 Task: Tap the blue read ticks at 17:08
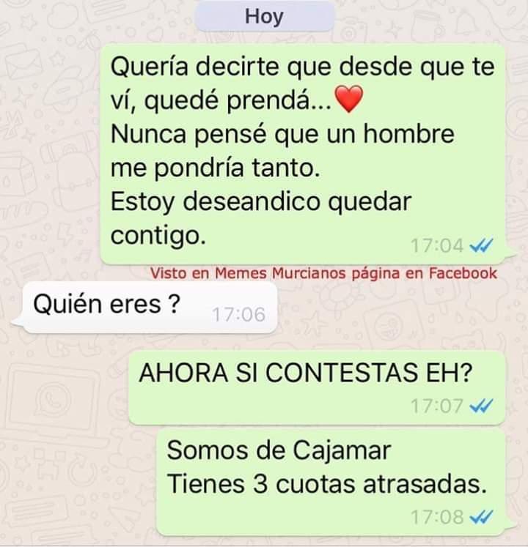[482, 517]
